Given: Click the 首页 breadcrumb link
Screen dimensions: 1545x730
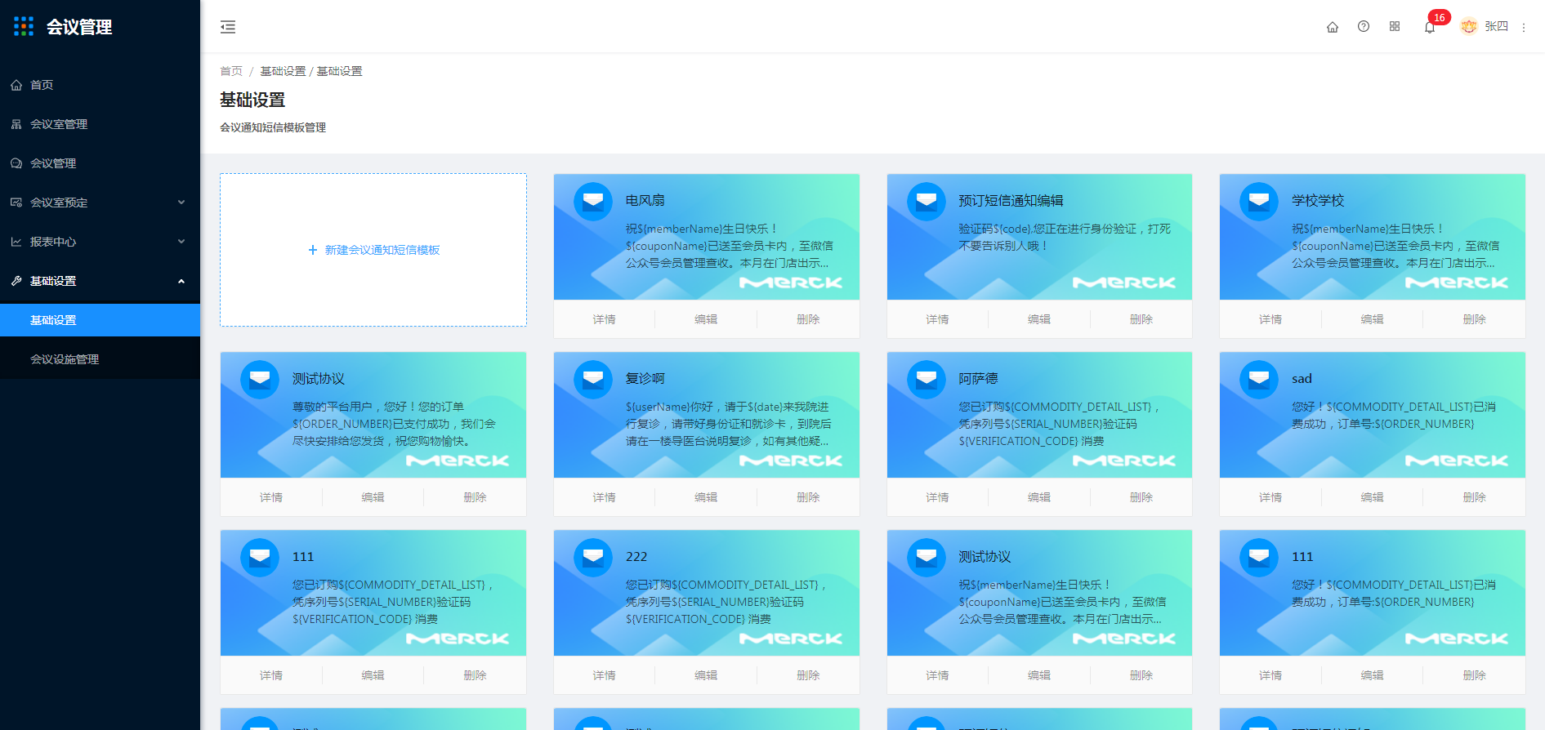Looking at the screenshot, I should (231, 71).
